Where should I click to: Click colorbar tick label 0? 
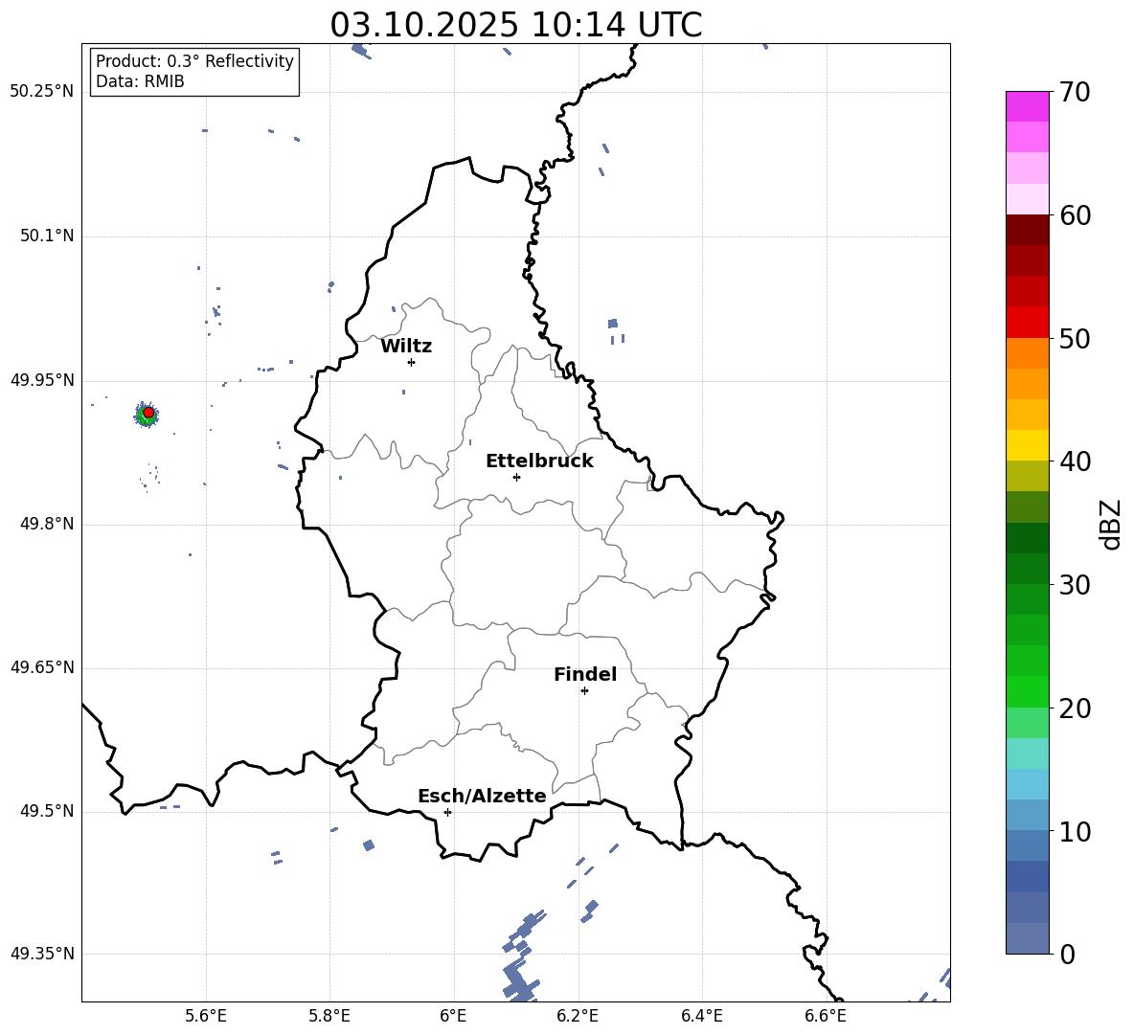1068,955
